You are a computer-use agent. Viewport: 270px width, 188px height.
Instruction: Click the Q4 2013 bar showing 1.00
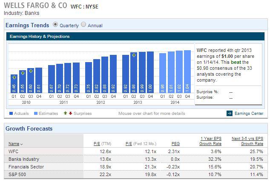[150, 72]
